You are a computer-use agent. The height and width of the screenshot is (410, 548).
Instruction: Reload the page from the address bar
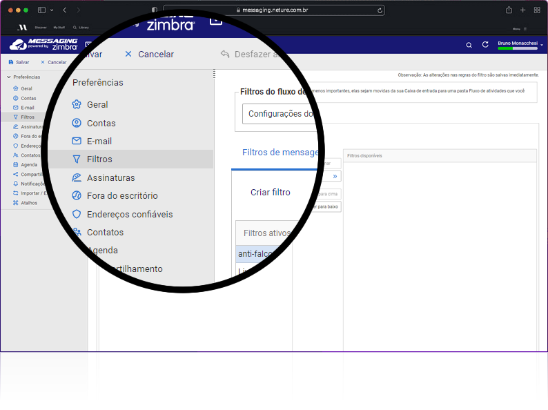click(x=380, y=10)
